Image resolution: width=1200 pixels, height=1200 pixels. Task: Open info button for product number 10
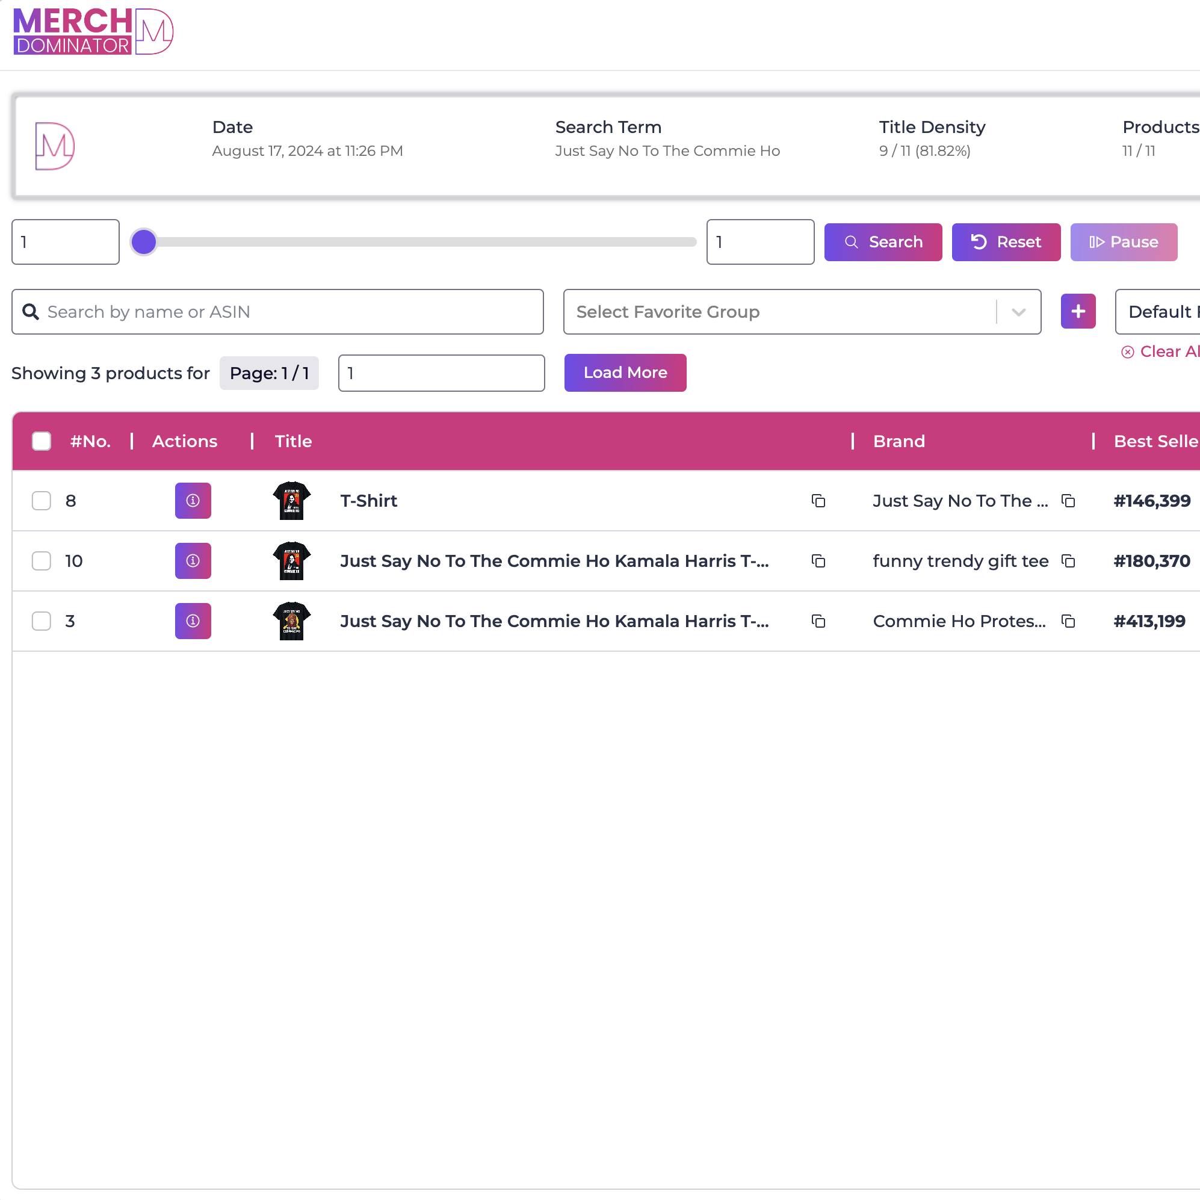(193, 561)
